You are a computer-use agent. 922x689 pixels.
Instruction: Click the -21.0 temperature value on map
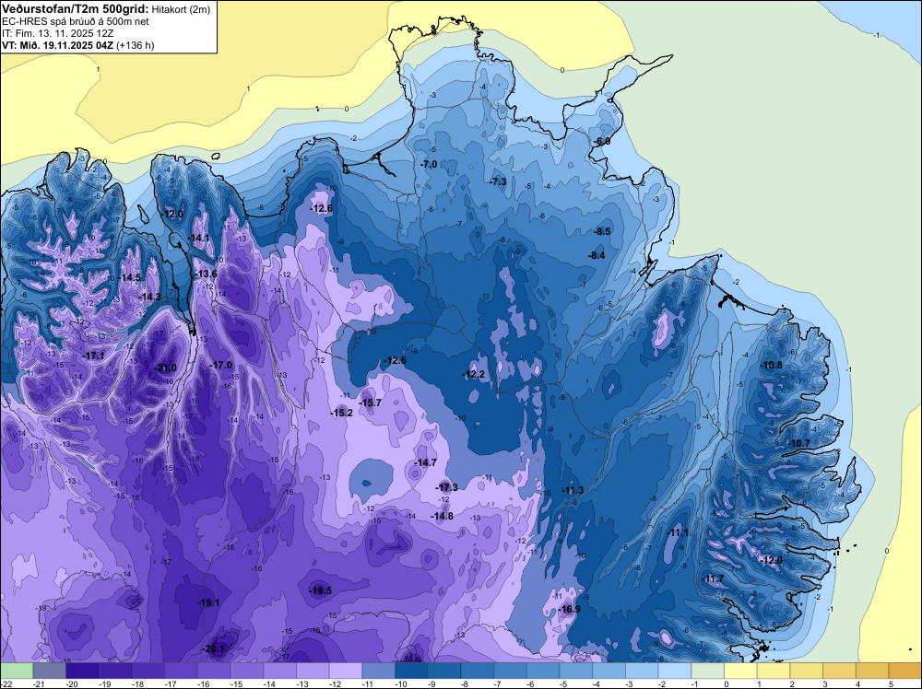[165, 368]
